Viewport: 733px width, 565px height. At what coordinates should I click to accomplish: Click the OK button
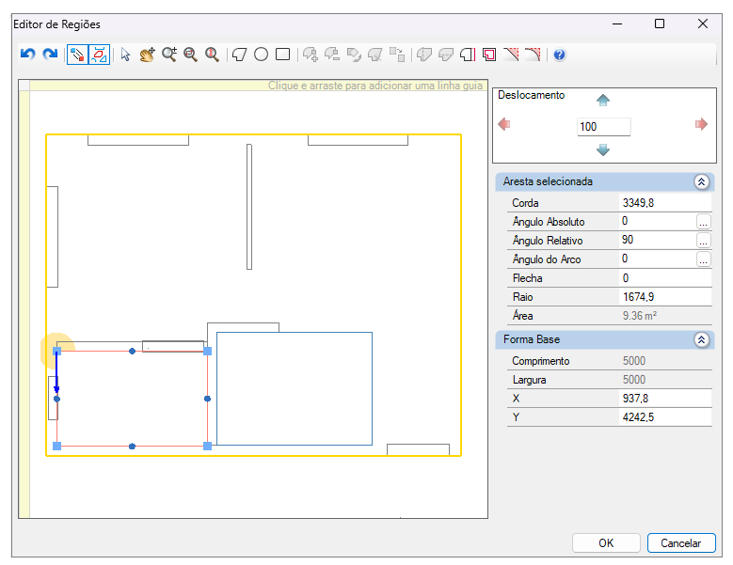click(606, 543)
